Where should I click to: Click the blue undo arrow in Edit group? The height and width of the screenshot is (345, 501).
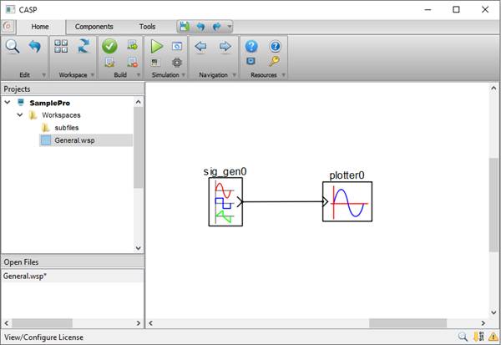pos(34,48)
